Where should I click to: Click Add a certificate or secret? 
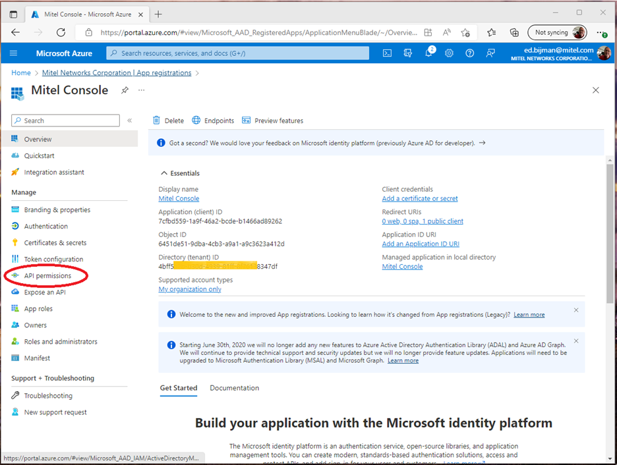[419, 198]
